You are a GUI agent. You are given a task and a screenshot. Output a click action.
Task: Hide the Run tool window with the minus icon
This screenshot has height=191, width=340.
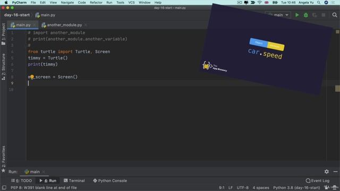click(335, 171)
